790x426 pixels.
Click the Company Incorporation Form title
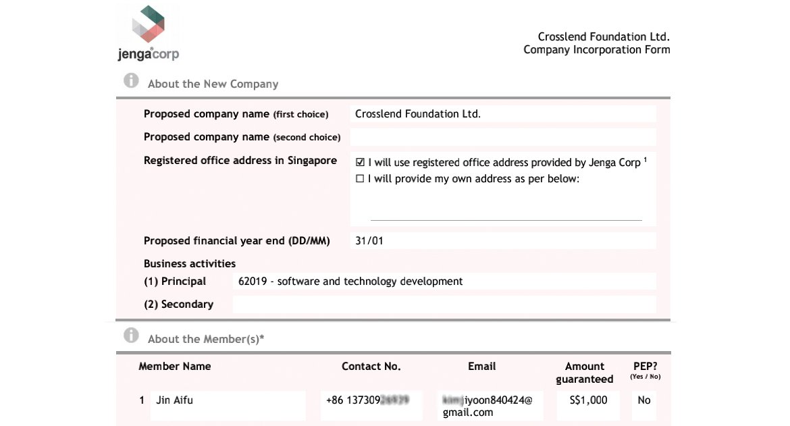(596, 50)
